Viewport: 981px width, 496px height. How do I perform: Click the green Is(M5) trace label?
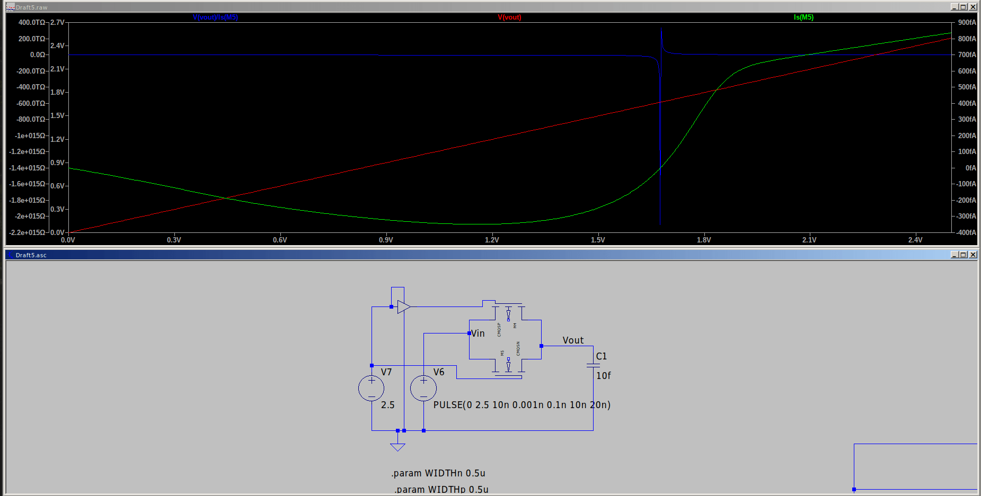click(803, 17)
